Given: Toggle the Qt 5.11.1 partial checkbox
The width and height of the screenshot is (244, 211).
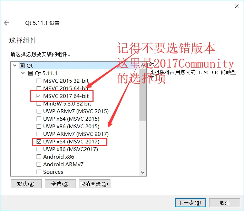Looking at the screenshot, I should pos(30,73).
